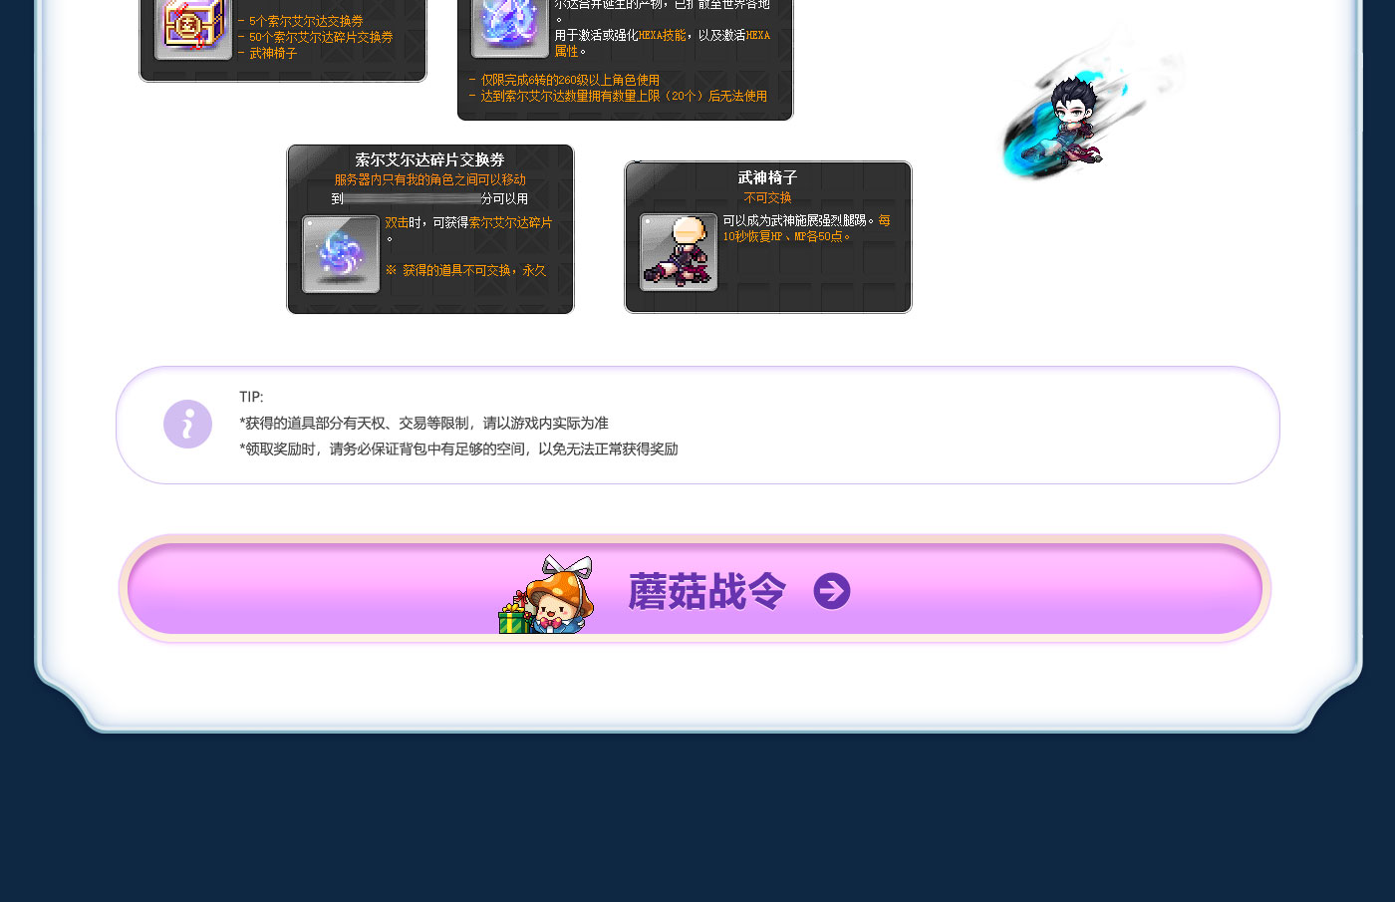Click the 武神椅子 card title
The image size is (1395, 902).
tap(767, 177)
